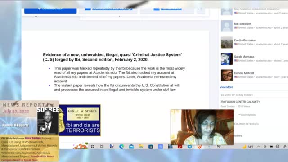Open the Adobe Acrobat taskbar icon
Viewport: 288px width, 162px height.
(x=180, y=147)
